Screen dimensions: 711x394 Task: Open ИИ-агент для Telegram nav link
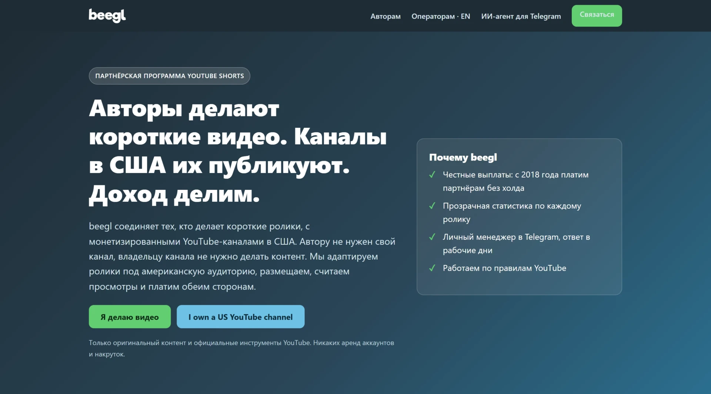pyautogui.click(x=521, y=16)
